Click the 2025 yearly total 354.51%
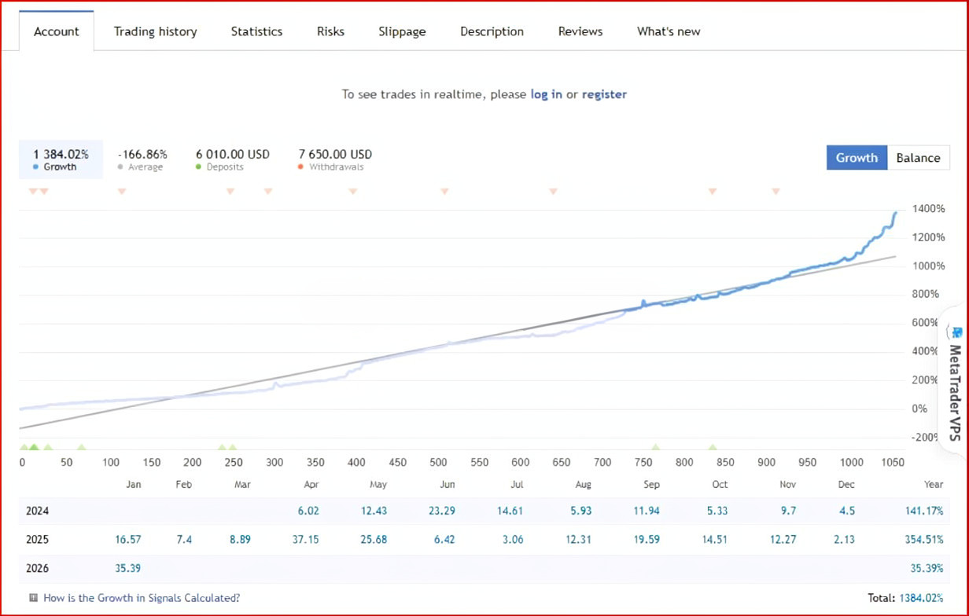Image resolution: width=969 pixels, height=616 pixels. pyautogui.click(x=925, y=539)
